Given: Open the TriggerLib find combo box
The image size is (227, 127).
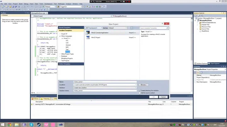Looking at the screenshot, I should pos(71,7).
